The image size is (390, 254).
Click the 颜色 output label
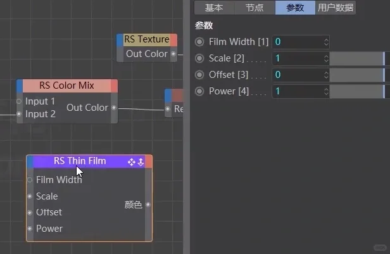134,205
